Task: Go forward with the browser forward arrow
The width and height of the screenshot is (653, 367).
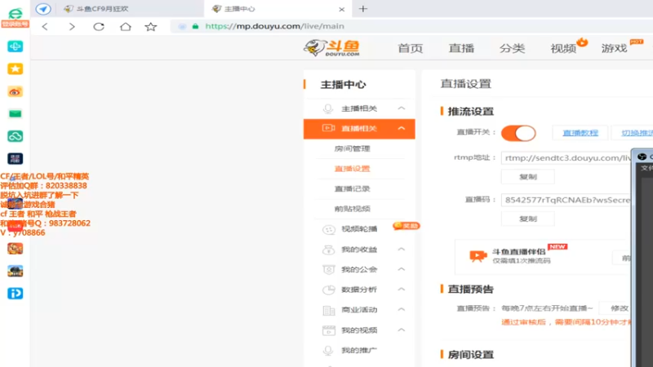Action: click(72, 27)
